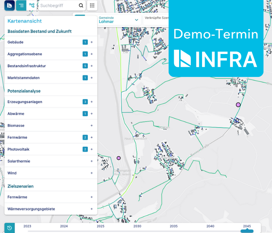Click the Campingplatz Heinz Jansen label
This screenshot has width=272, height=233.
pyautogui.click(x=122, y=172)
